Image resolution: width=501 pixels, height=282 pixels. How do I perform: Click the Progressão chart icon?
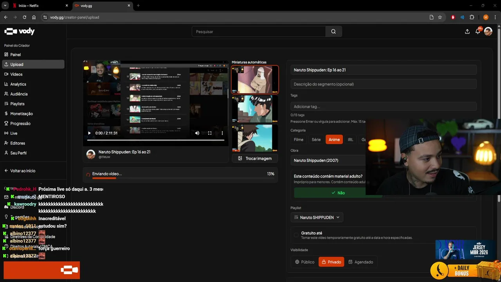6,123
